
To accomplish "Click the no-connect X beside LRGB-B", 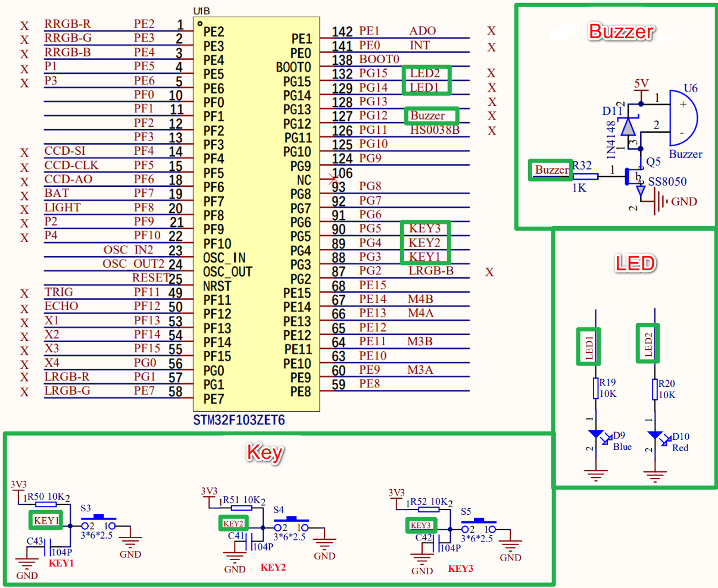I will [x=489, y=272].
